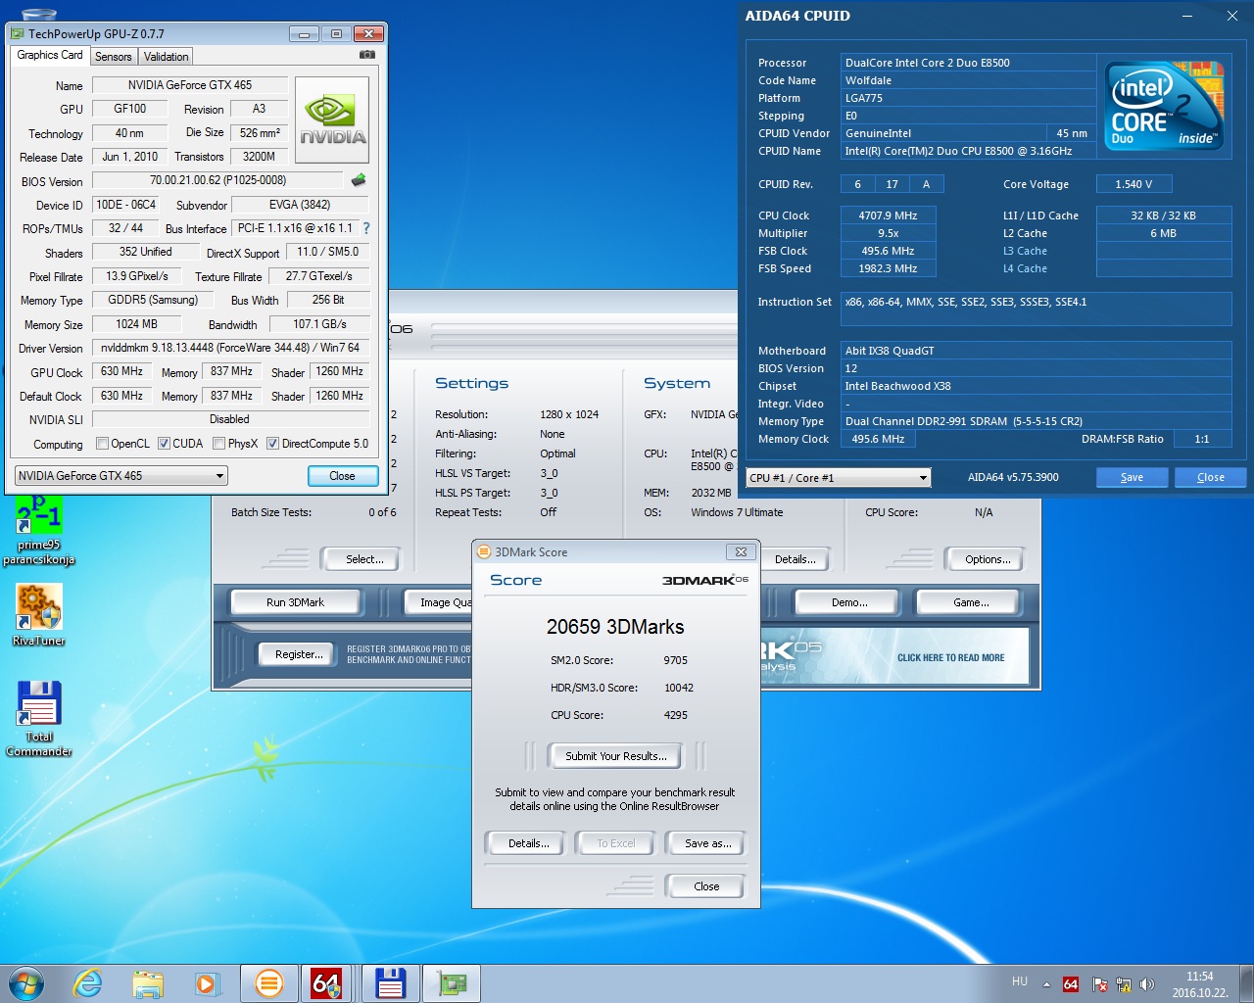Click the GPU Name text field
The image size is (1254, 1003).
[x=190, y=85]
